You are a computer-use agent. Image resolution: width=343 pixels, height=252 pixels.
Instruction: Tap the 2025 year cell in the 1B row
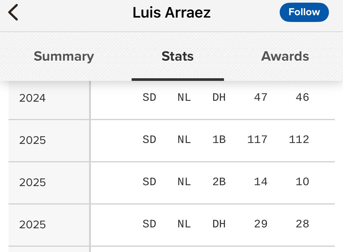point(33,140)
